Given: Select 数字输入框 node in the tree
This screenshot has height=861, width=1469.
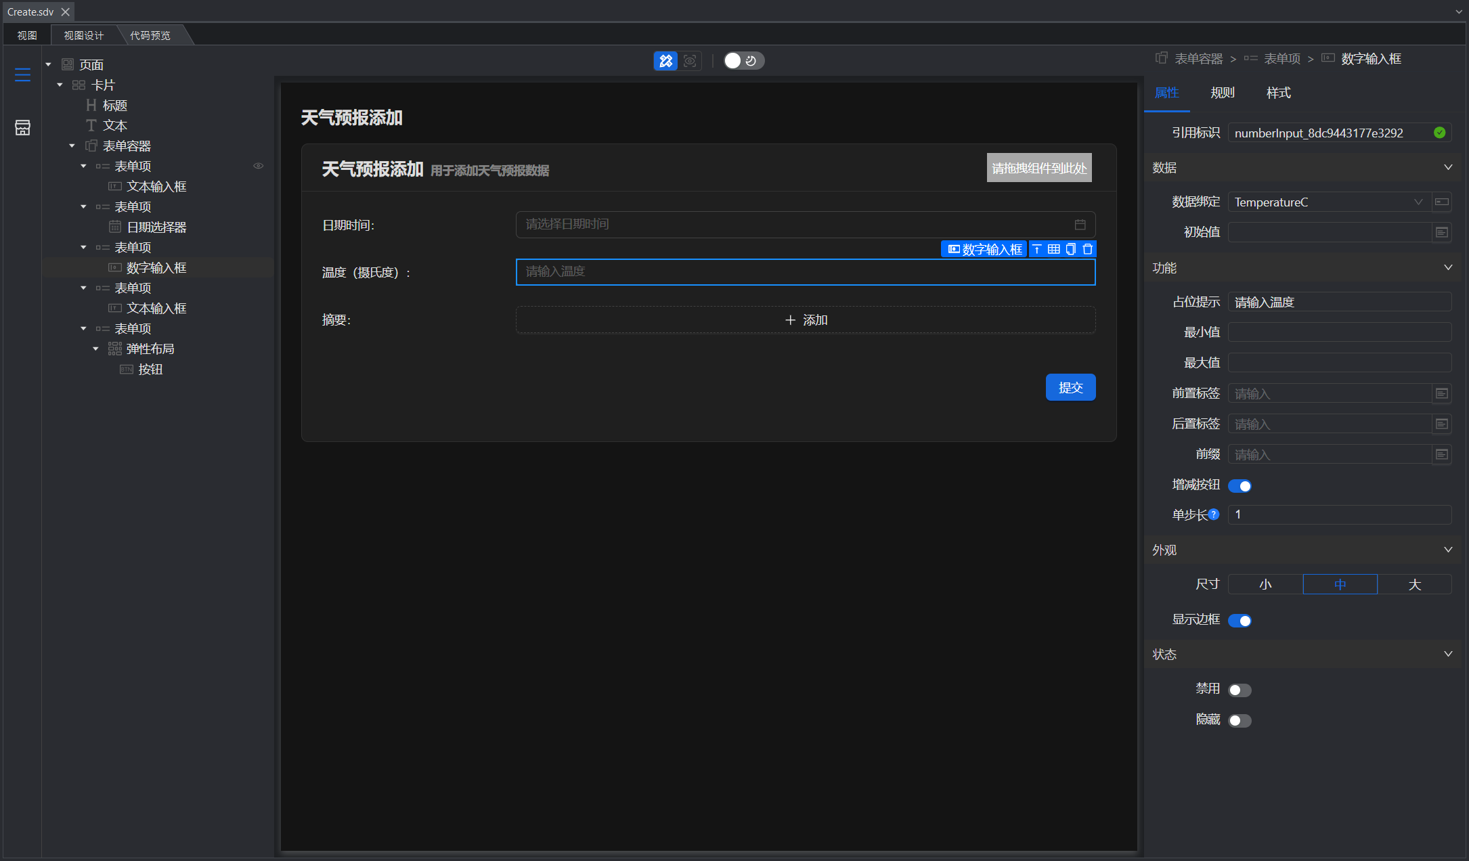Looking at the screenshot, I should [x=156, y=268].
